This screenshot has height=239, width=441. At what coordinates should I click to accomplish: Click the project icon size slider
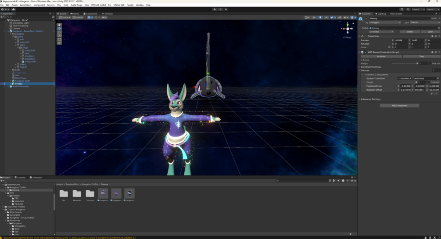(349, 234)
